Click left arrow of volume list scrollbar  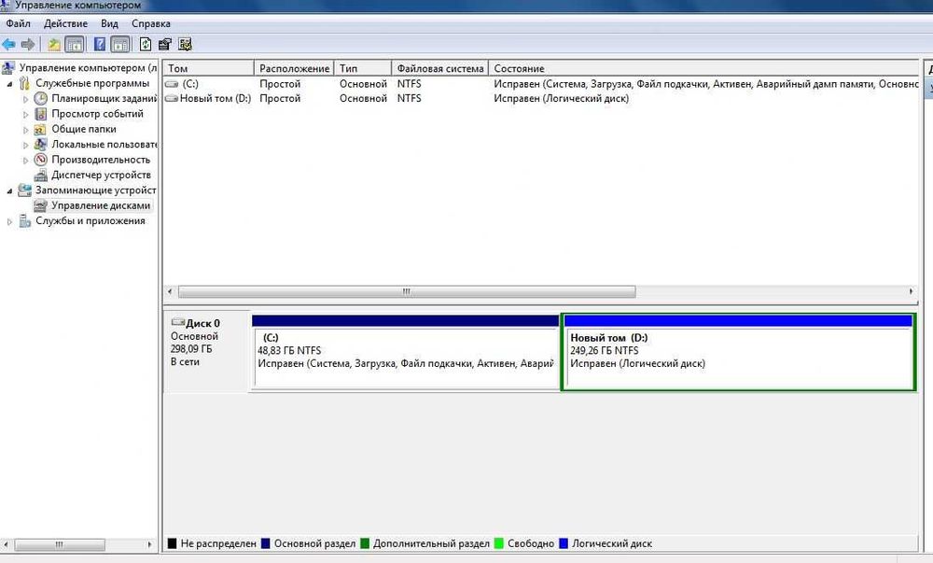pos(170,291)
